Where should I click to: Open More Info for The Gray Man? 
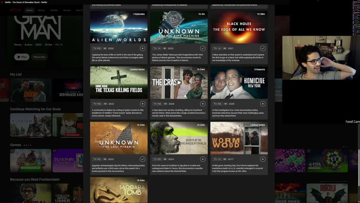39,57
